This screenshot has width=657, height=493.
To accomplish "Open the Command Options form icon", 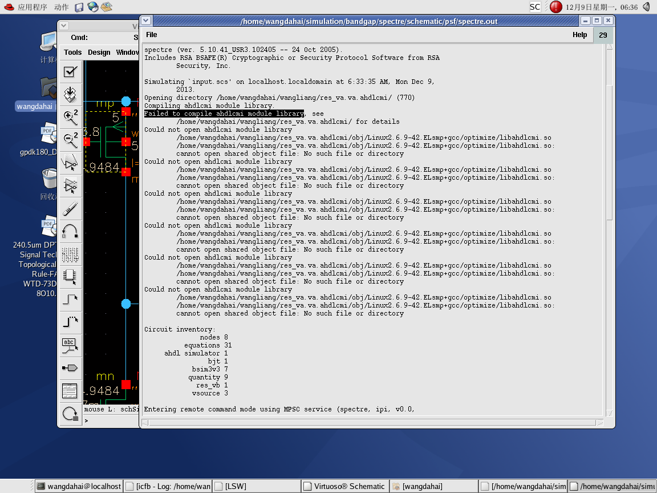I will (x=70, y=391).
